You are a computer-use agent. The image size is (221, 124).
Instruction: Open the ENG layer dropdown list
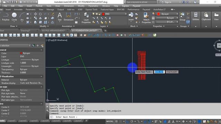[126, 14]
